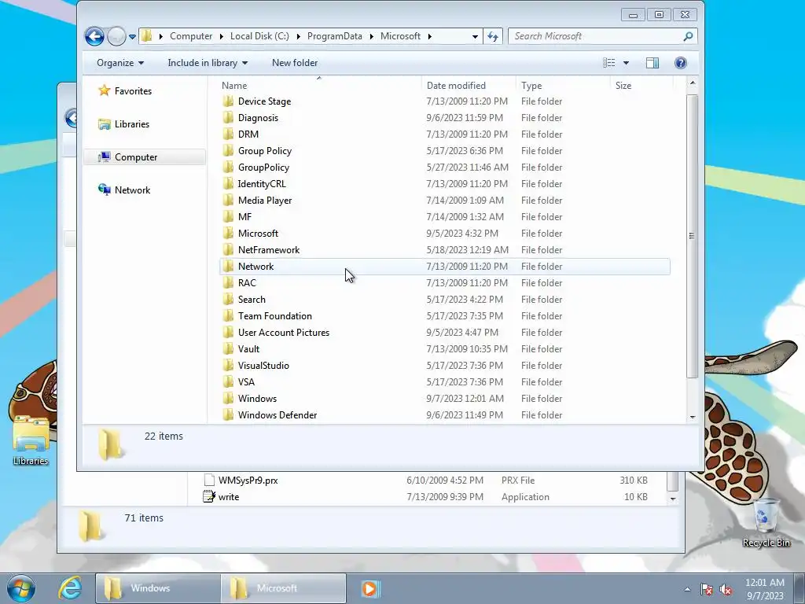Select the Team Foundation folder name
The width and height of the screenshot is (805, 604).
pyautogui.click(x=274, y=316)
